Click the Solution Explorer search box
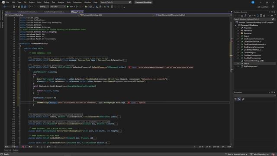Viewport: 277px width, 156px height. coord(254,19)
